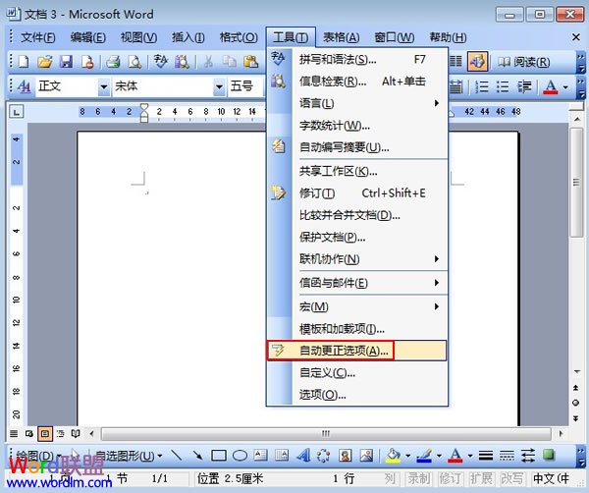Expand line color dropdown arrow on drawing toolbar
Viewport: 589px width, 493px height.
pyautogui.click(x=439, y=457)
